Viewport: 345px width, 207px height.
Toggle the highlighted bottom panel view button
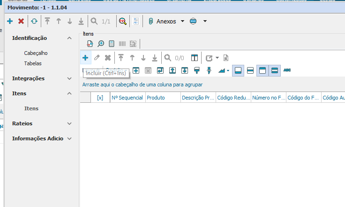[x=238, y=70]
